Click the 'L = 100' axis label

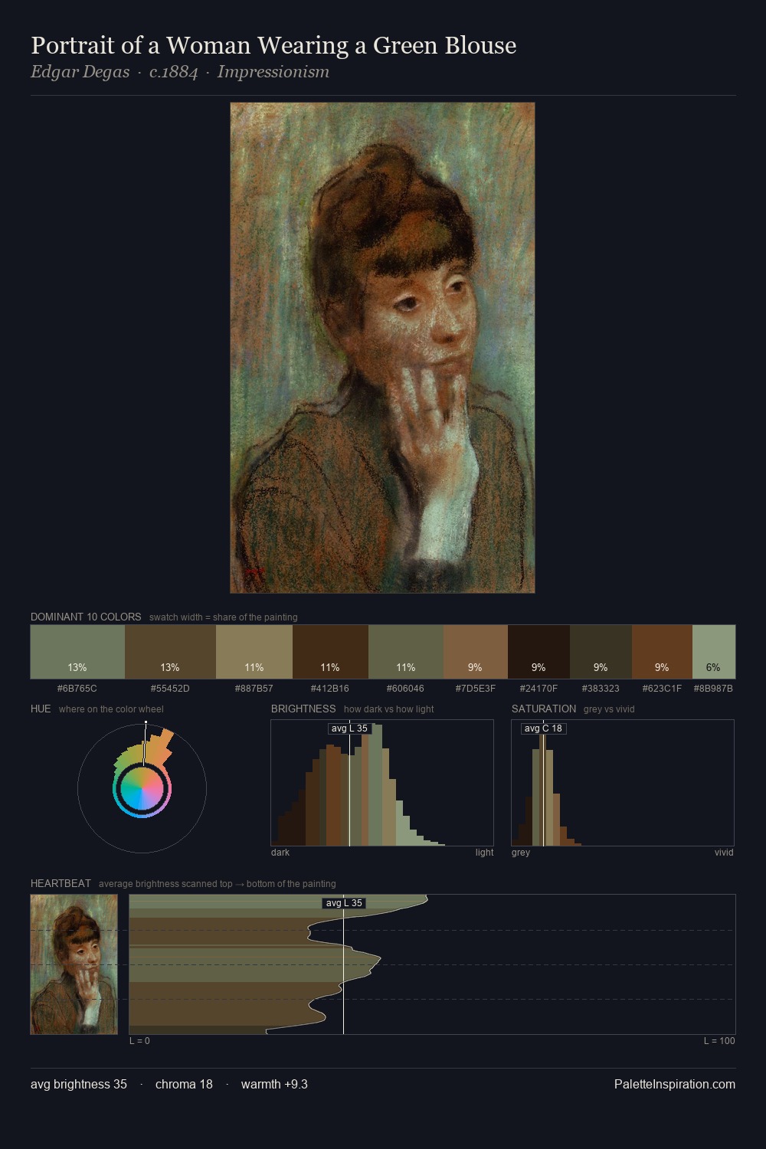coord(719,1041)
